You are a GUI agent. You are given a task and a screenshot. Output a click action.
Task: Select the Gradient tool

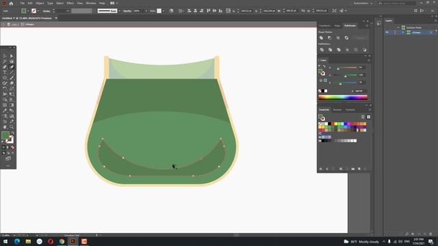pyautogui.click(x=12, y=105)
